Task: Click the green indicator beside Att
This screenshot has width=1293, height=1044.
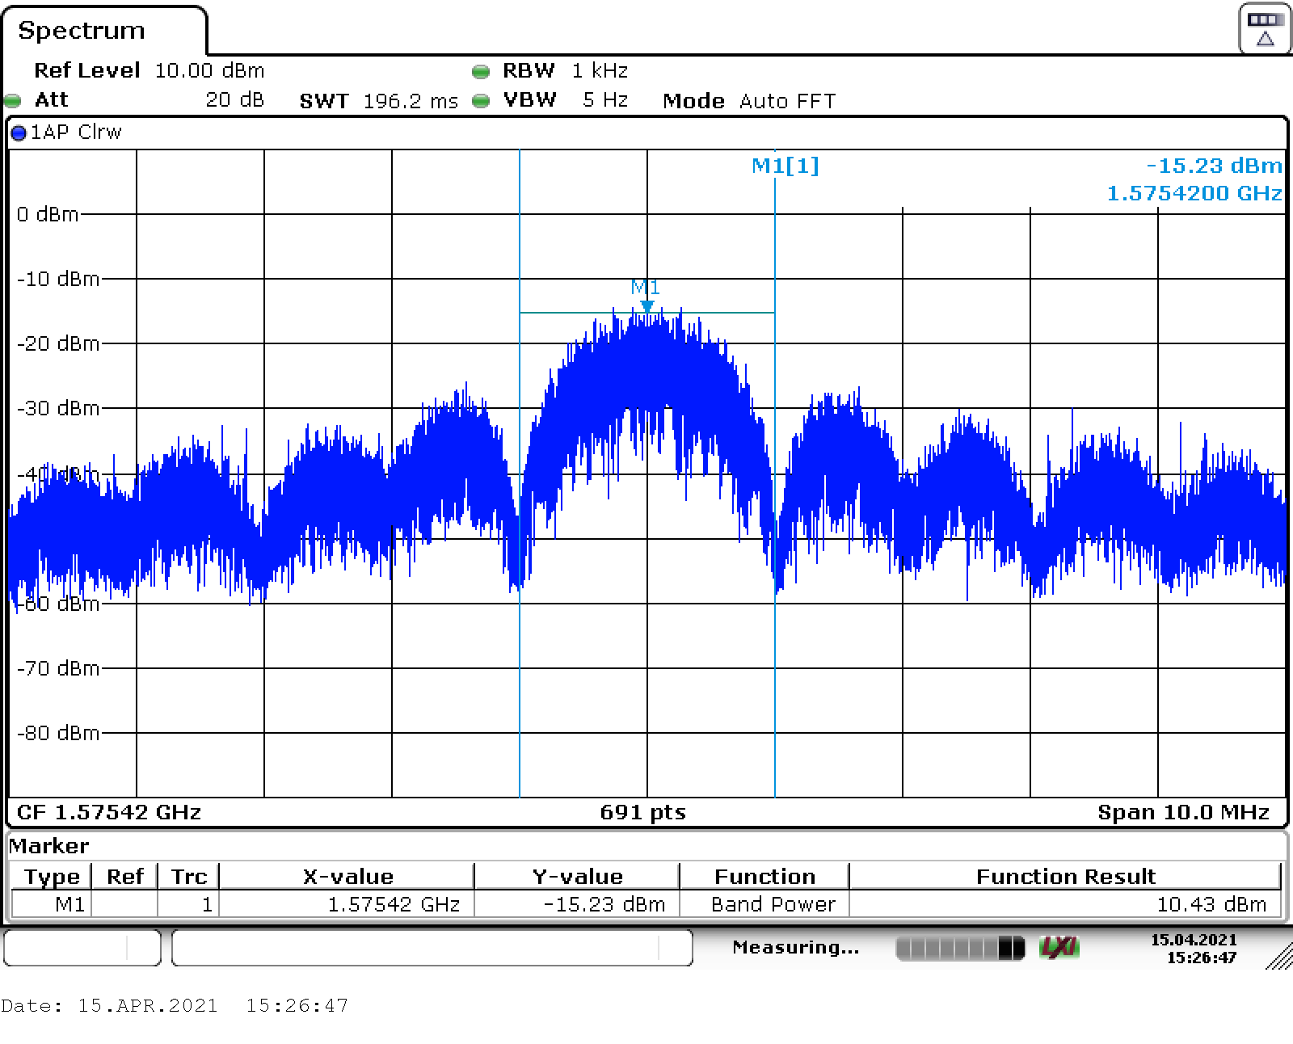Action: tap(13, 101)
